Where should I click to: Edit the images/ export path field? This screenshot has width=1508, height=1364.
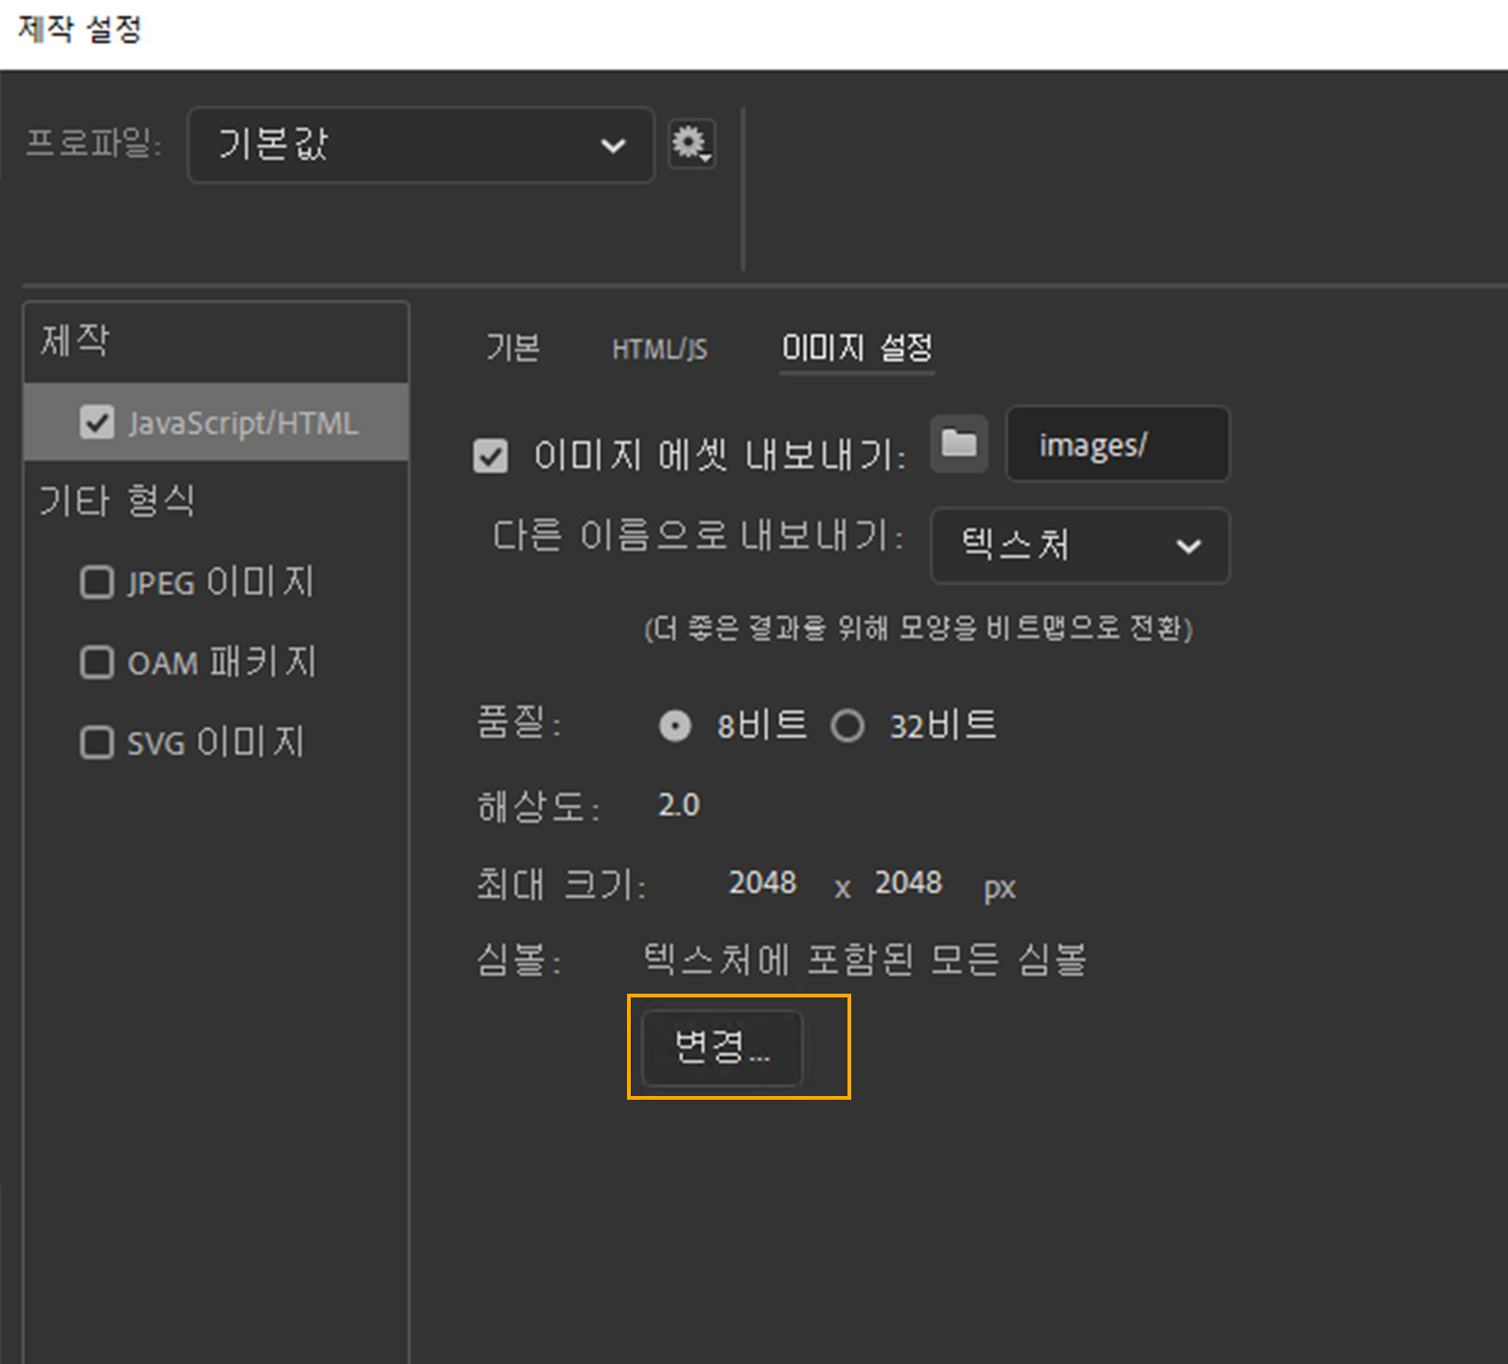click(1117, 445)
